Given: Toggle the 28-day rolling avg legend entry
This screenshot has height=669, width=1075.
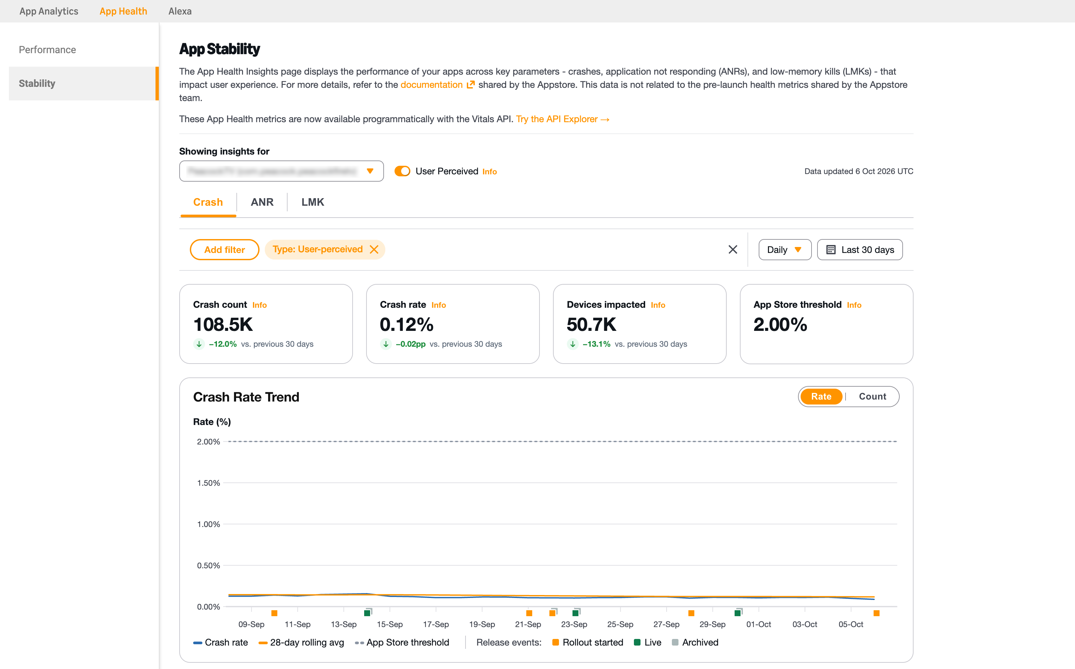Looking at the screenshot, I should tap(301, 643).
